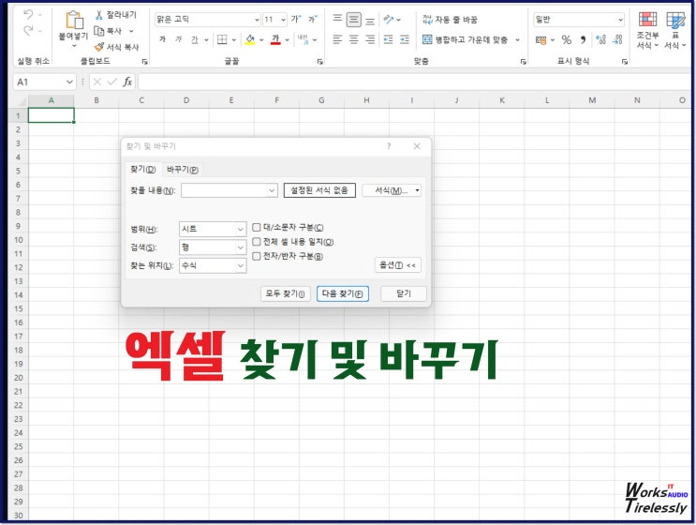
Task: Center cell text horizontally
Action: pyautogui.click(x=354, y=40)
